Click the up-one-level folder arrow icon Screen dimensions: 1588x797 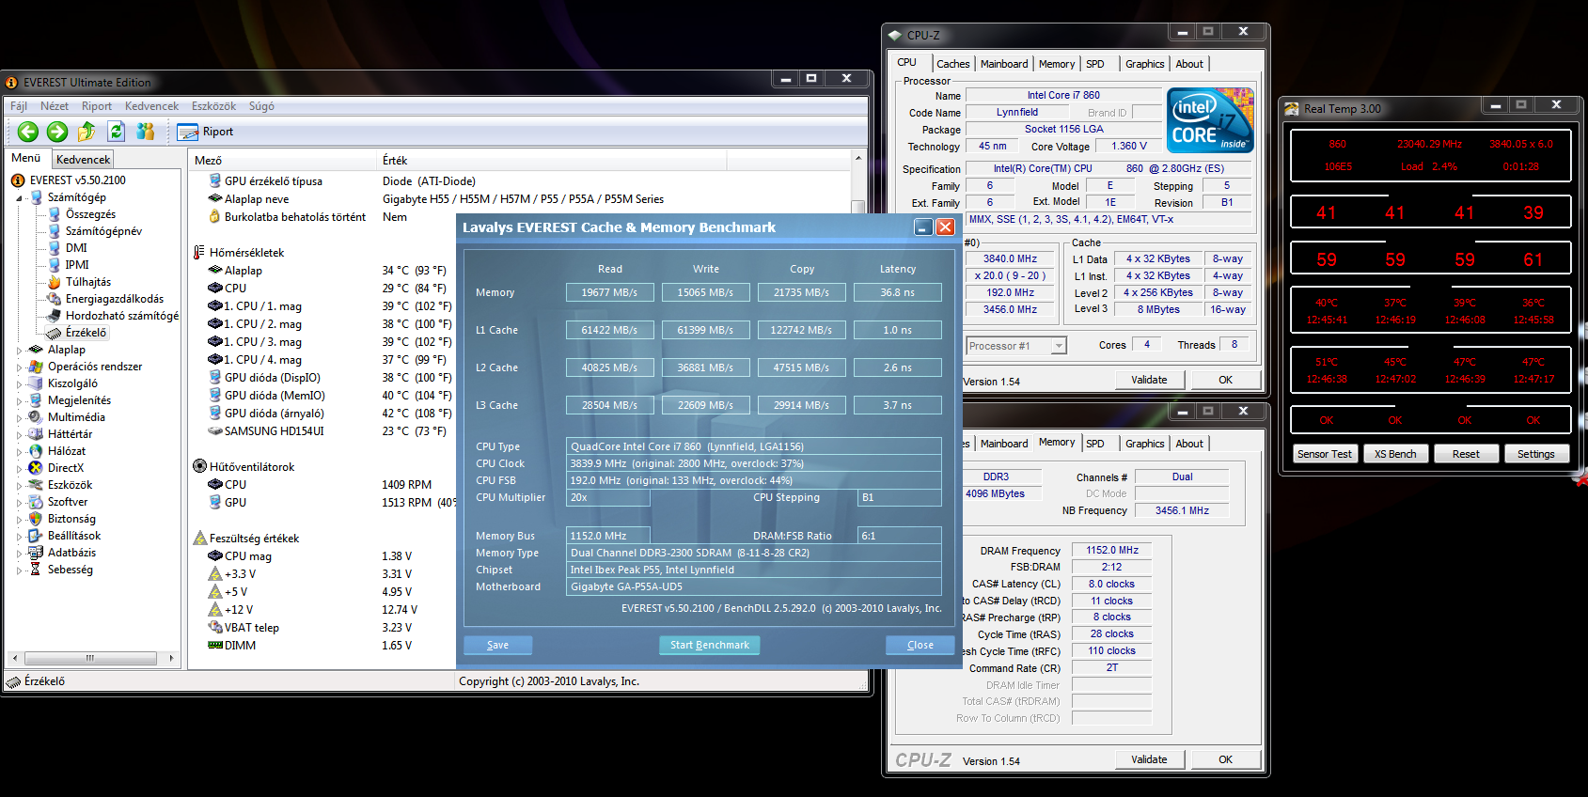click(86, 132)
